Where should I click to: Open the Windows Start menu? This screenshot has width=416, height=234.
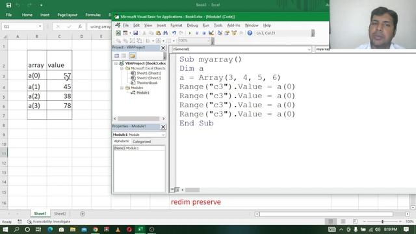5,229
